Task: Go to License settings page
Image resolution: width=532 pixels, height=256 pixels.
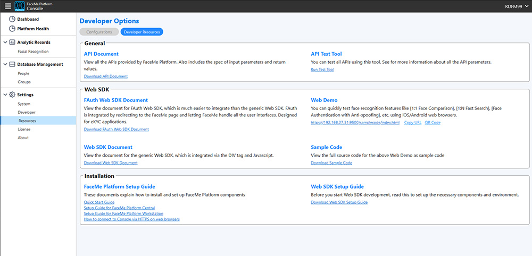Action: point(24,129)
